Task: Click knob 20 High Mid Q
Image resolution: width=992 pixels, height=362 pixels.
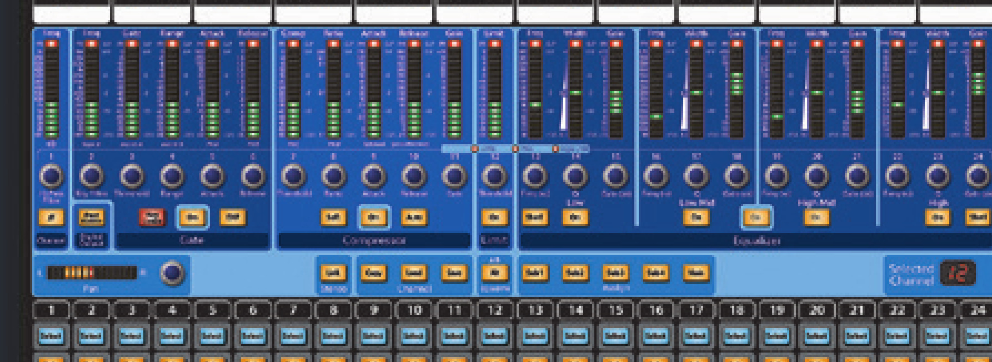Action: [x=816, y=176]
